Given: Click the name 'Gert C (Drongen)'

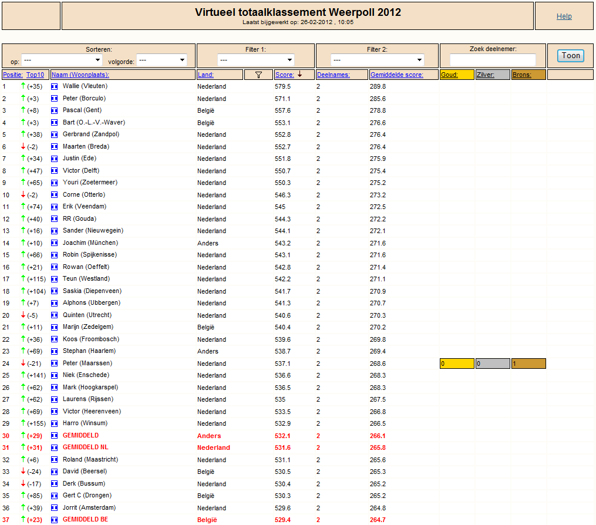Looking at the screenshot, I should click(87, 496).
